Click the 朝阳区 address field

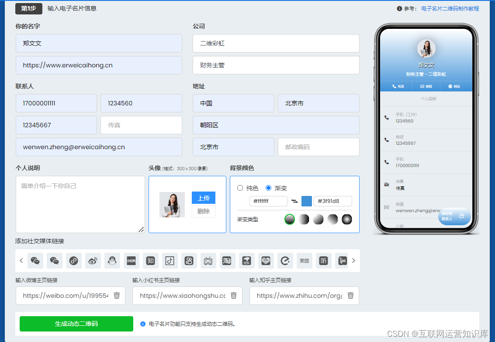pos(276,125)
